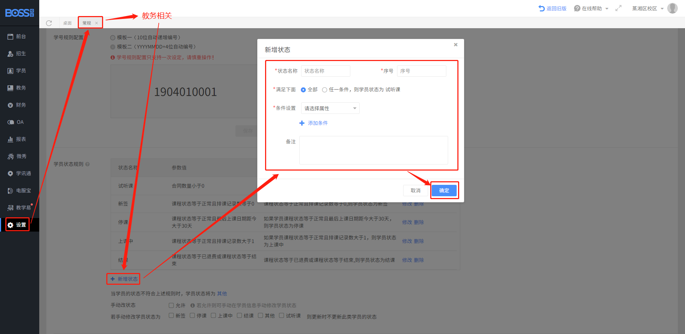The image size is (685, 334).
Task: Open the 教务 sidebar menu
Action: (17, 88)
